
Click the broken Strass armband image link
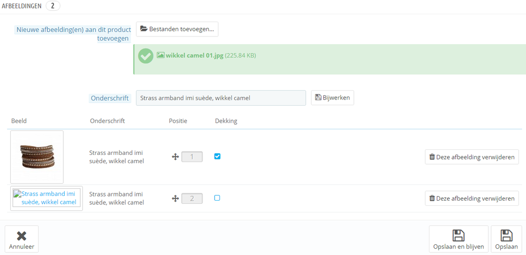tap(47, 198)
